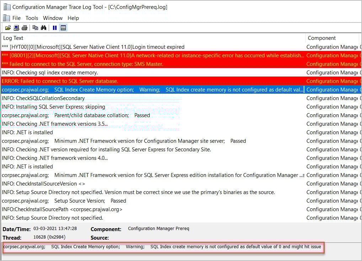This screenshot has width=362, height=261.
Task: Click the detail pane warning message text
Action: [162, 247]
